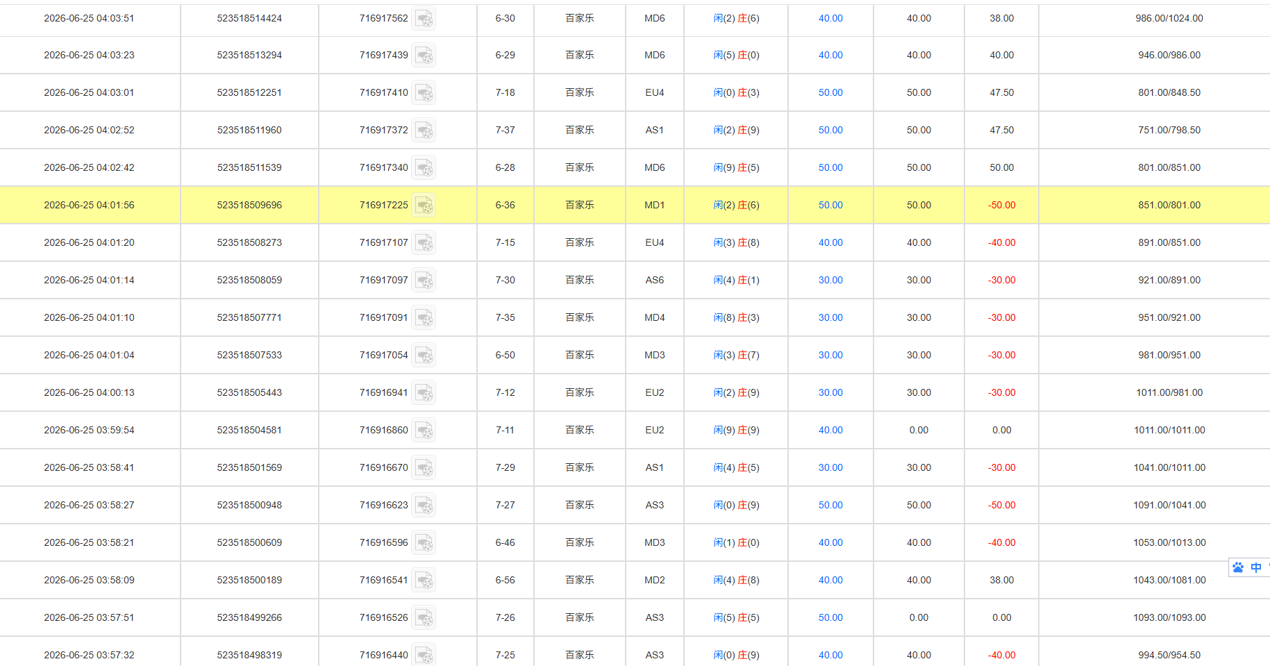The width and height of the screenshot is (1270, 666).
Task: Click table code 6-56
Action: tap(505, 580)
